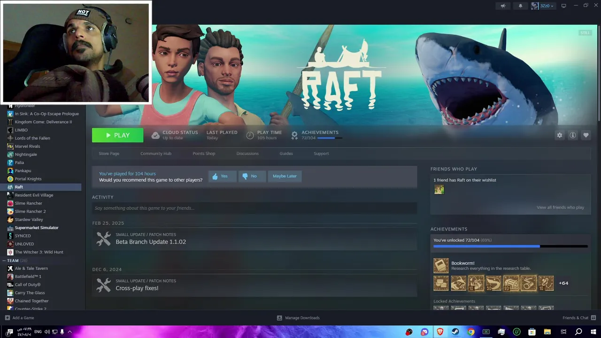Click the No thumbs-down button
The width and height of the screenshot is (601, 338).
pos(252,176)
